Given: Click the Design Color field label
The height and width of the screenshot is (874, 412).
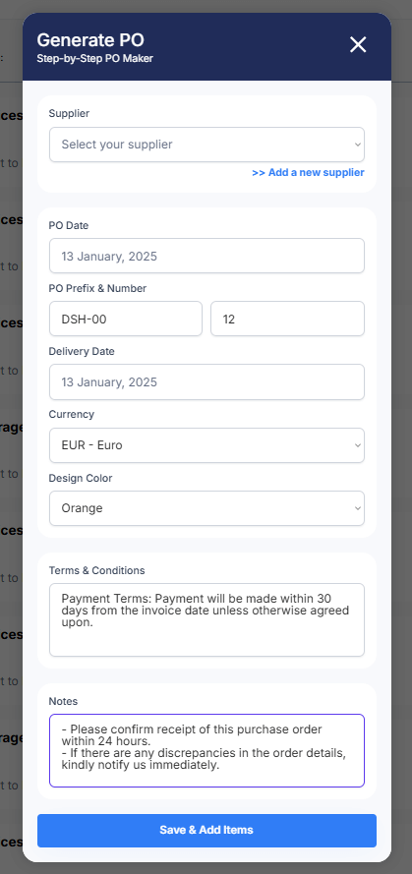Looking at the screenshot, I should 81,478.
